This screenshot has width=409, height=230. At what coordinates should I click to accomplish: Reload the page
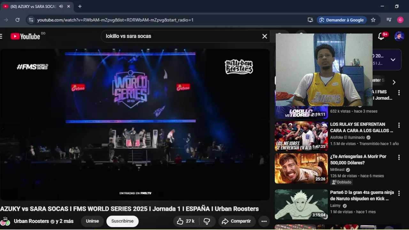click(x=18, y=20)
